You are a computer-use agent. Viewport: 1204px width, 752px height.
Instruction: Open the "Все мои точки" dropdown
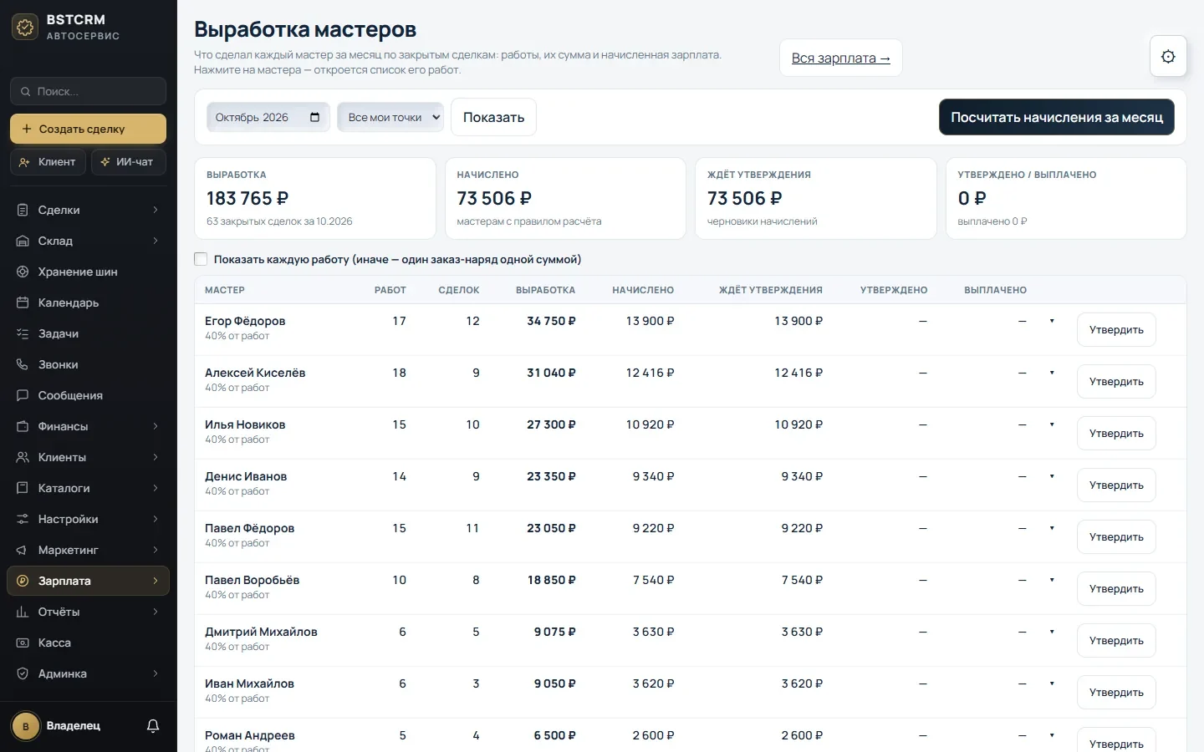coord(390,117)
